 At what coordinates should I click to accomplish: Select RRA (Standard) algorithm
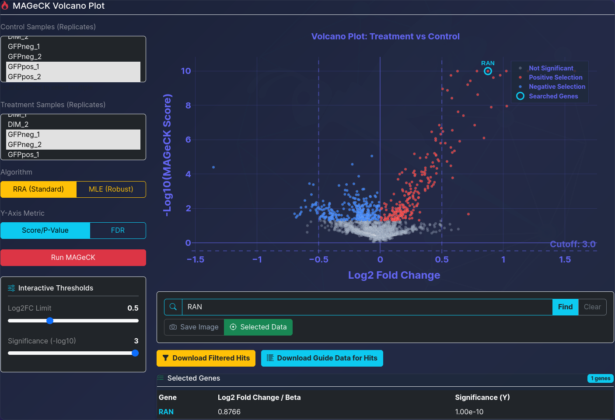click(38, 189)
